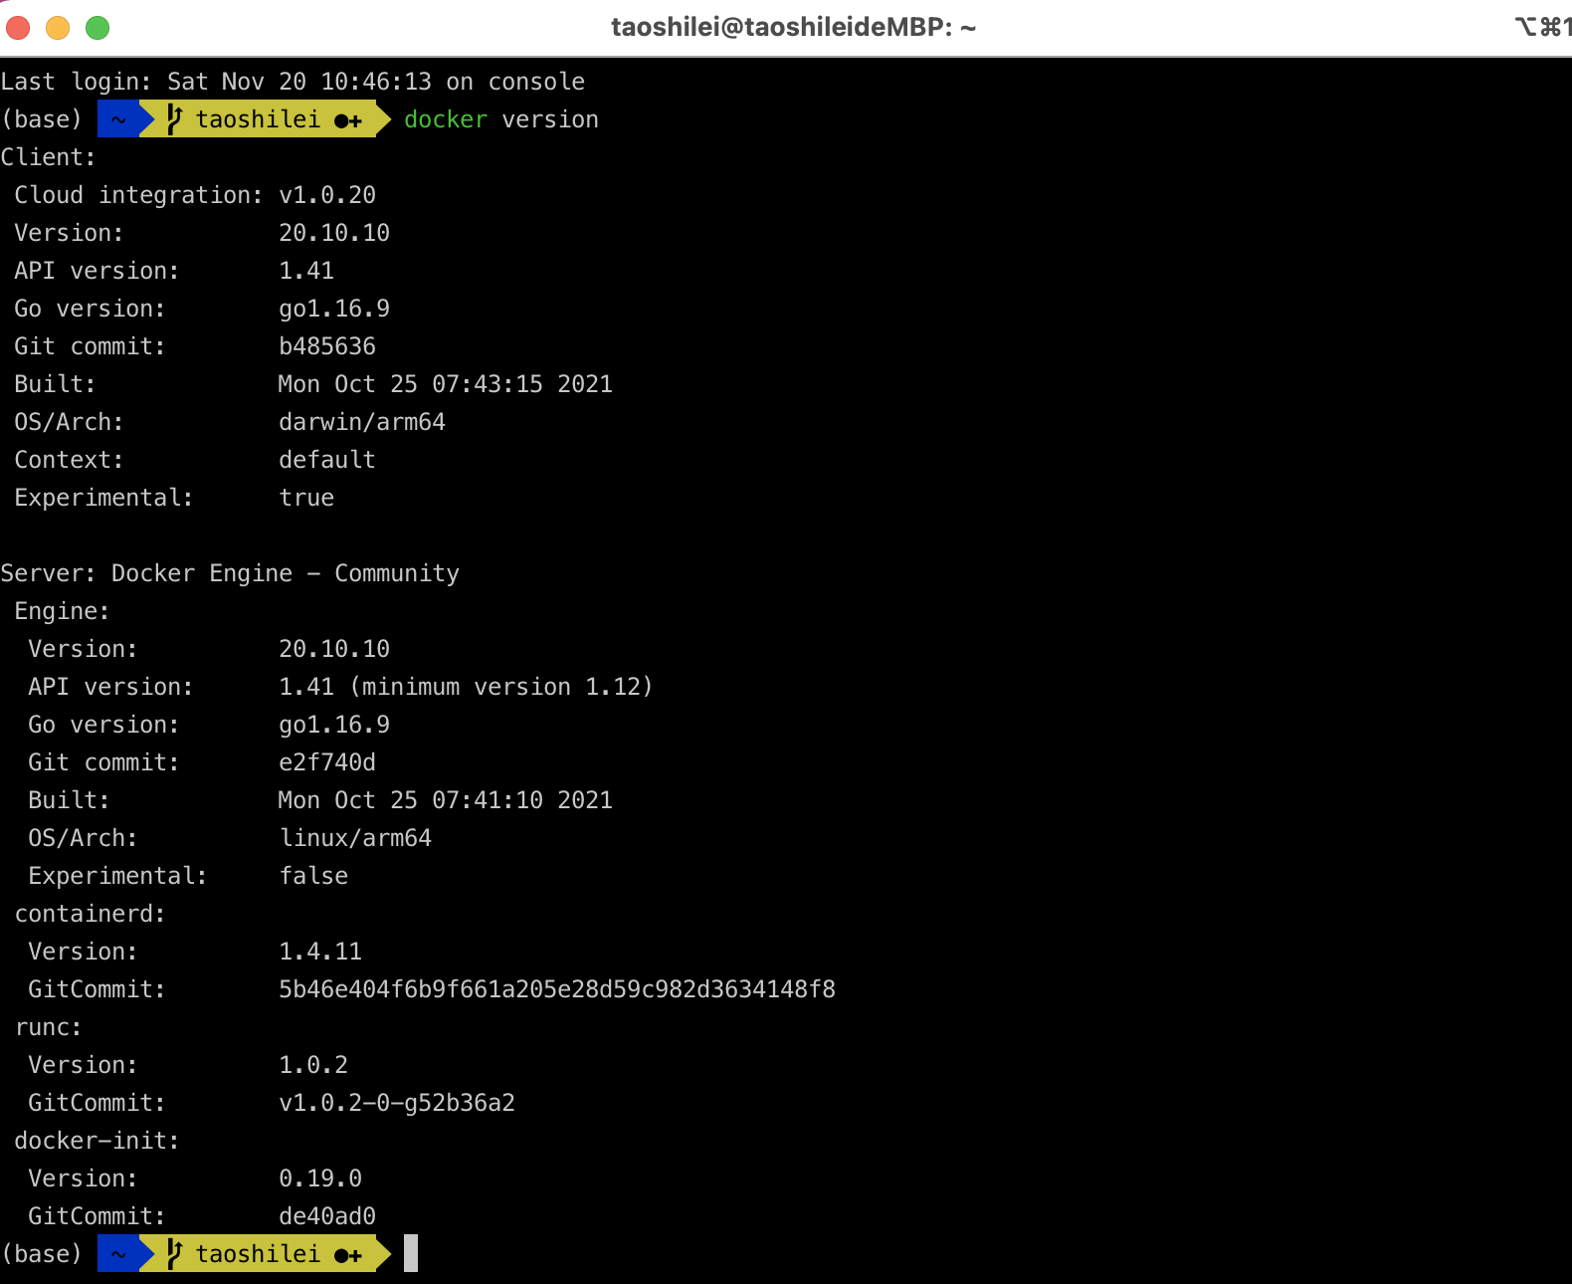Click the git branch icon in first prompt

click(x=174, y=119)
